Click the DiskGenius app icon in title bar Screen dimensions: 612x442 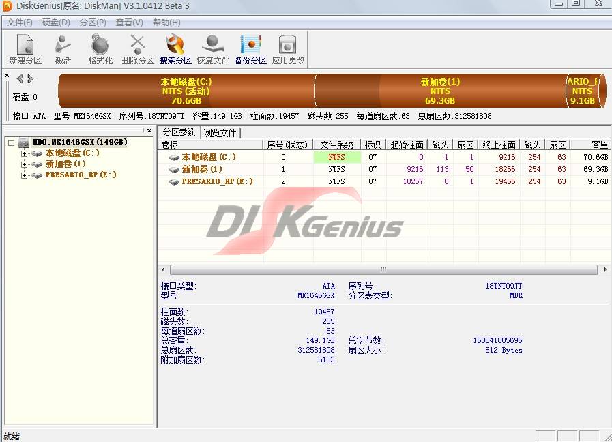pyautogui.click(x=8, y=6)
